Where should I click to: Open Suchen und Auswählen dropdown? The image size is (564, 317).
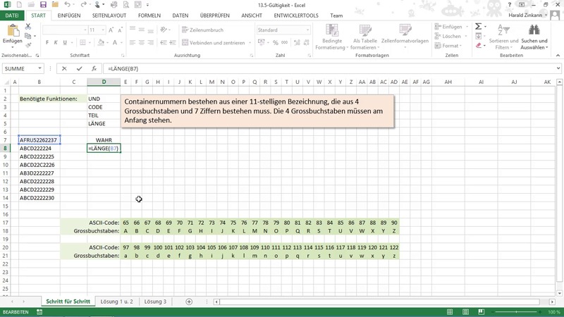coord(534,37)
